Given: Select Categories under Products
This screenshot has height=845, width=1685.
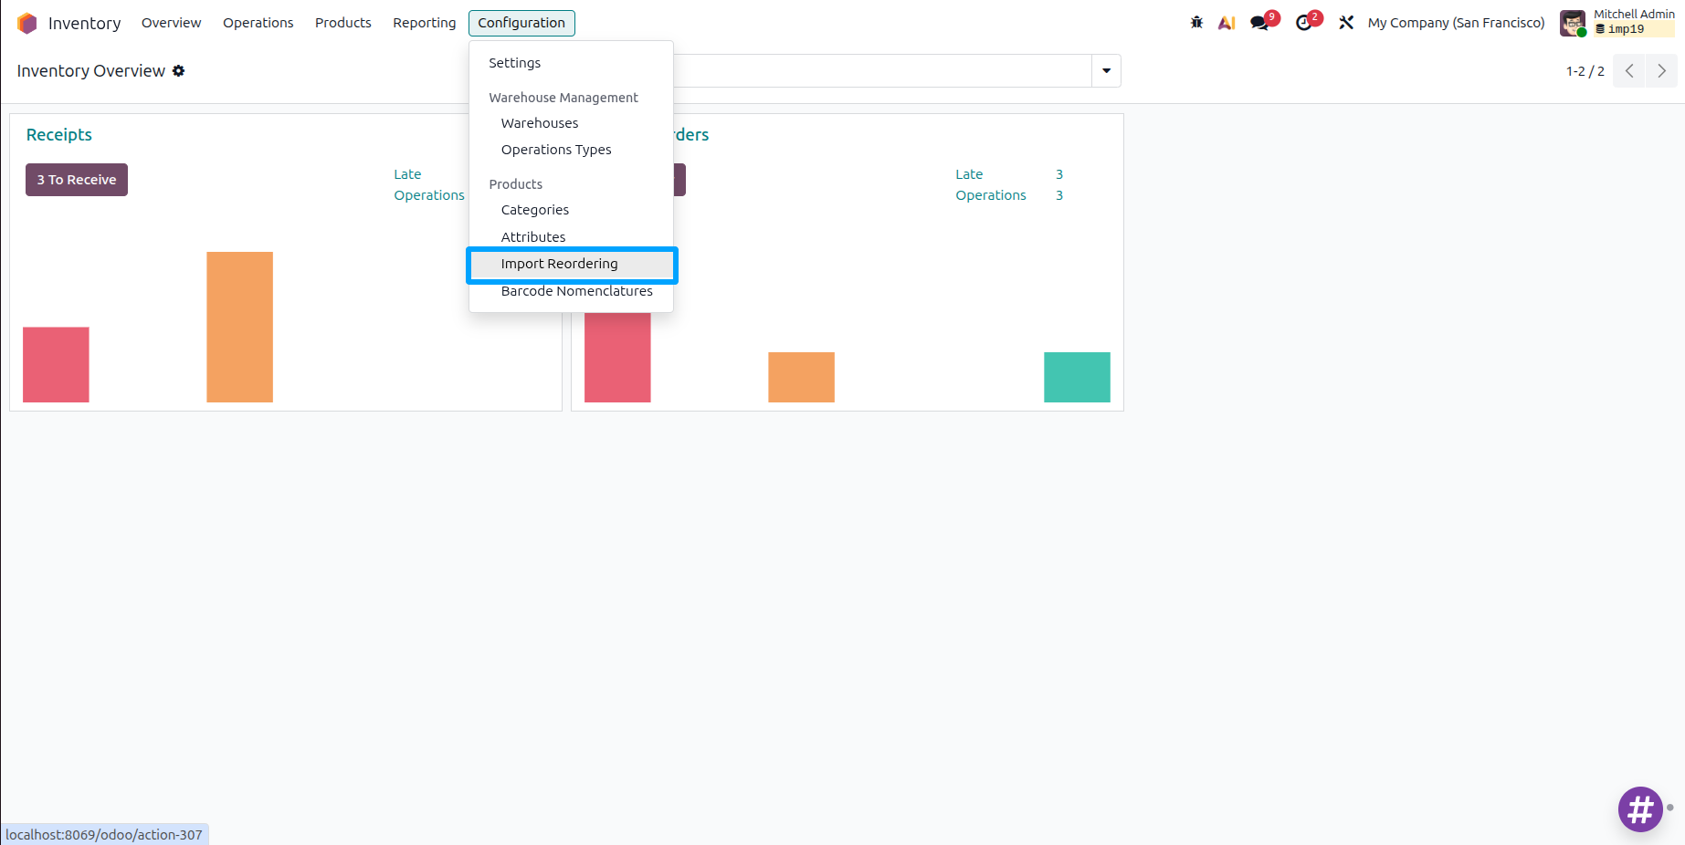Looking at the screenshot, I should [x=571, y=210].
